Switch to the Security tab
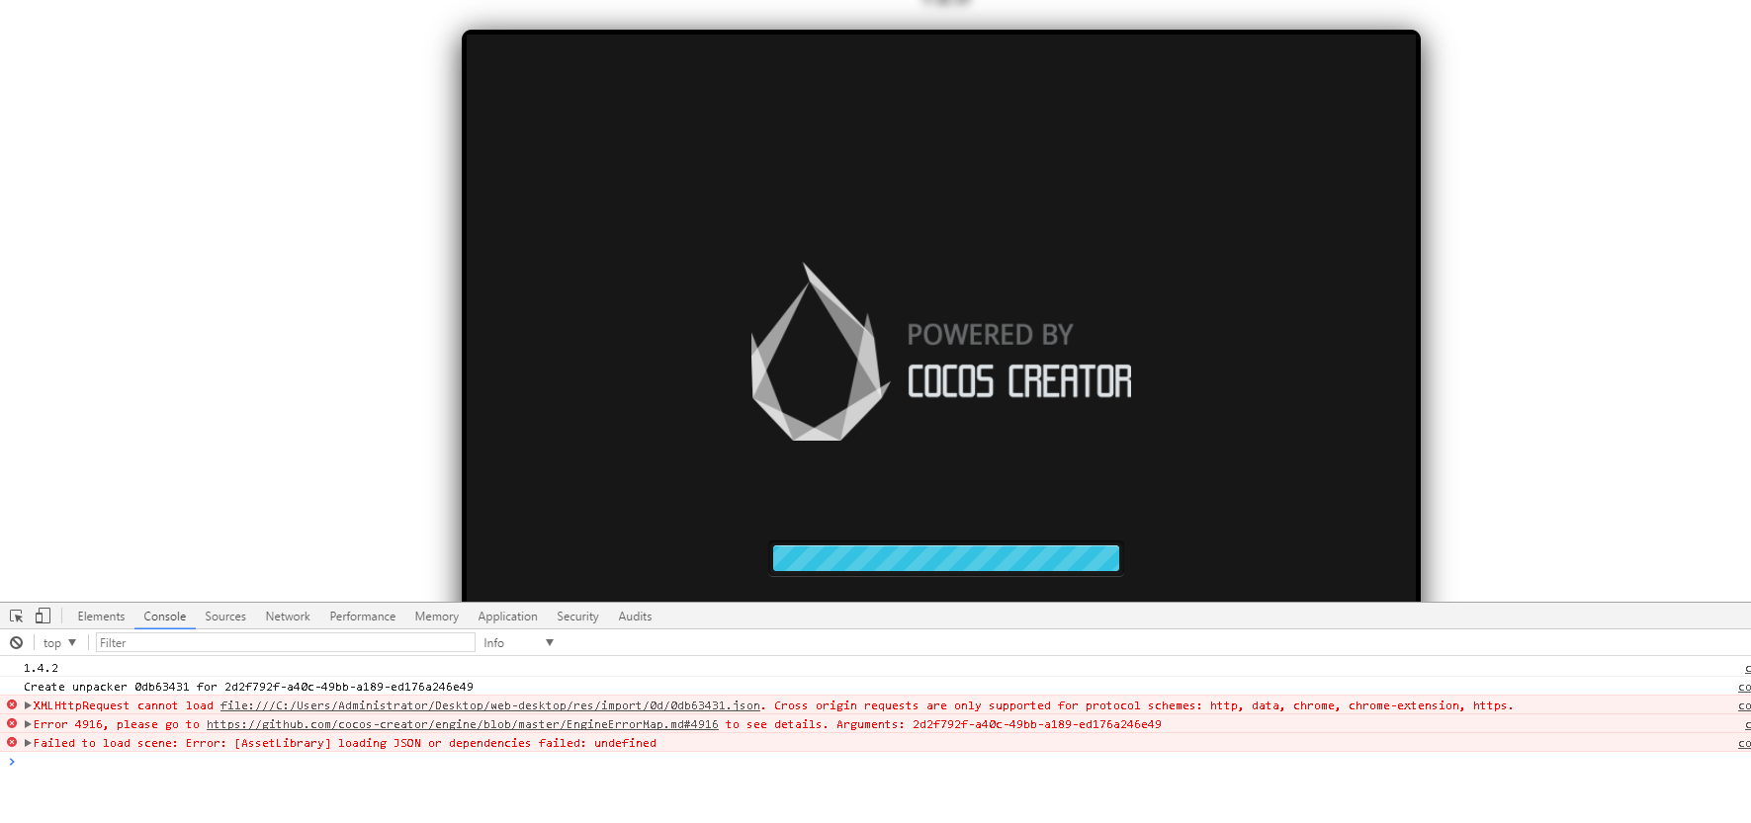 [x=577, y=616]
